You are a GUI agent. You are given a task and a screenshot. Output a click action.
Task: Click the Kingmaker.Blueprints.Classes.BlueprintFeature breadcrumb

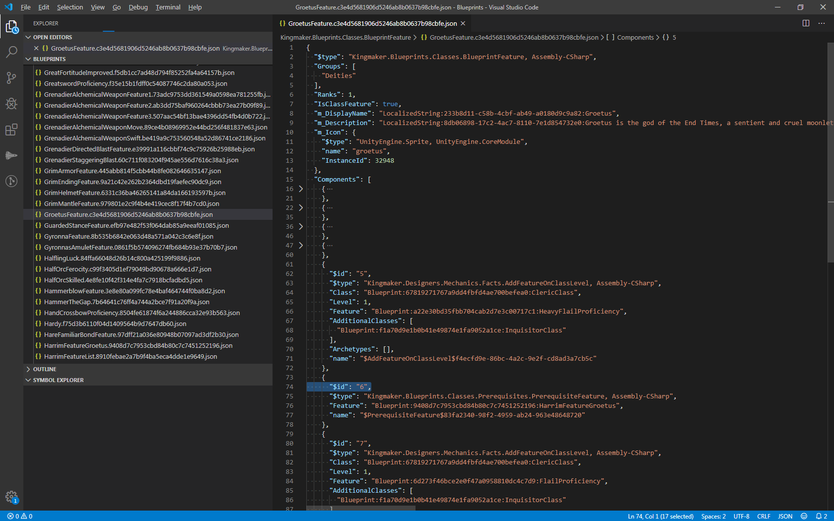click(346, 38)
